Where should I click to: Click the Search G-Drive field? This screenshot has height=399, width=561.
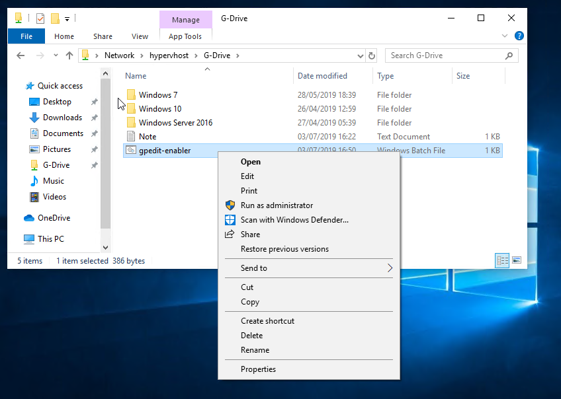(x=452, y=55)
